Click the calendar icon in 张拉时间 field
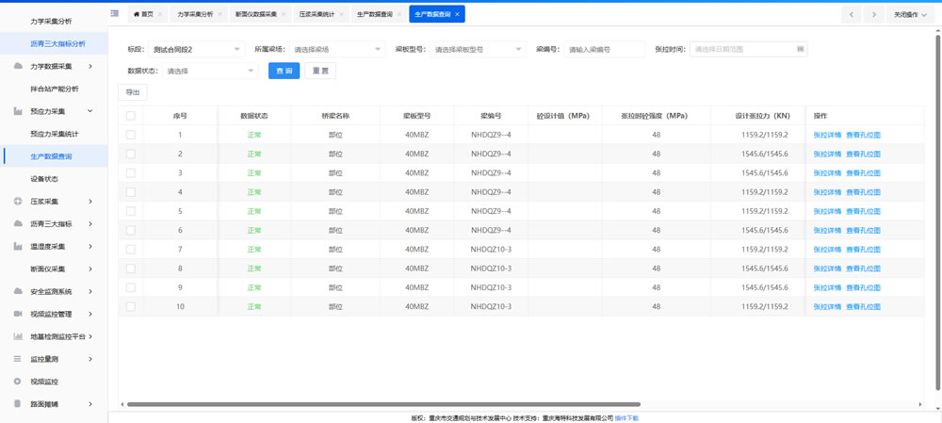The image size is (942, 423). click(x=800, y=49)
